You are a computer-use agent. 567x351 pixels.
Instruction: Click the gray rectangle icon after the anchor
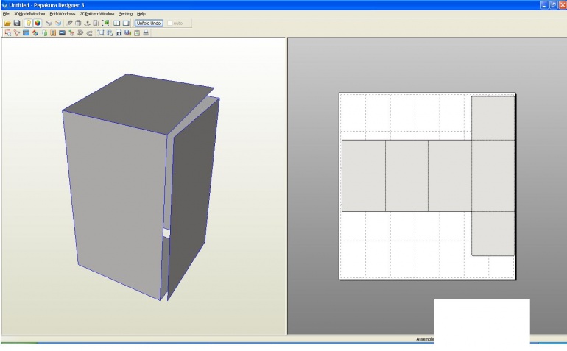coord(96,23)
